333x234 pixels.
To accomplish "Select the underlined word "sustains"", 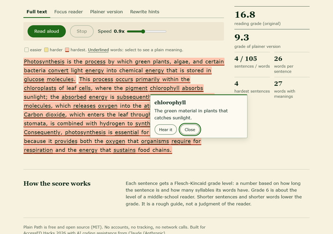I will pyautogui.click(x=124, y=150).
